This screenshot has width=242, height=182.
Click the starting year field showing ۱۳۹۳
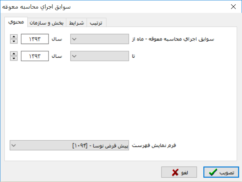tap(35, 39)
